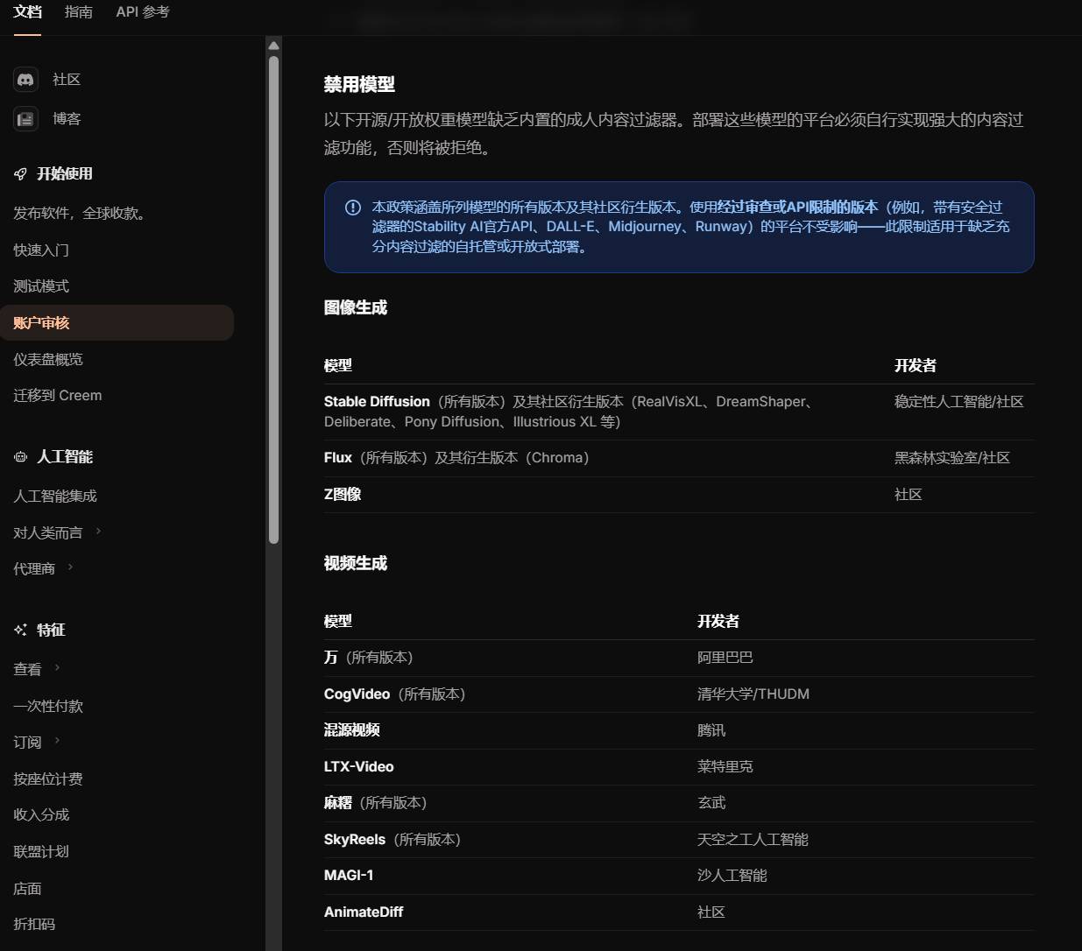Open the 代理商 sidebar item
This screenshot has height=951, width=1082.
click(x=34, y=568)
